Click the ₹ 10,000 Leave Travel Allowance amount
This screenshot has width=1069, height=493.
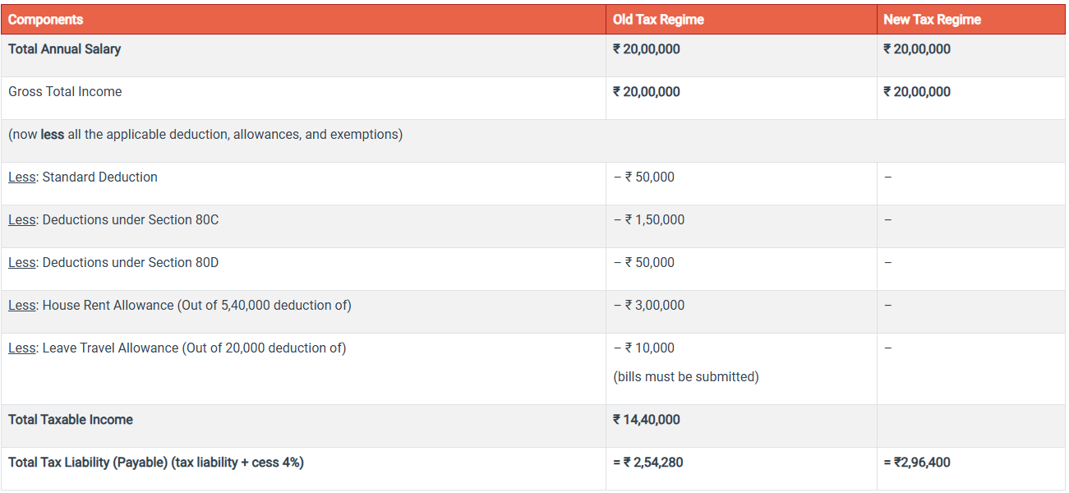click(644, 348)
